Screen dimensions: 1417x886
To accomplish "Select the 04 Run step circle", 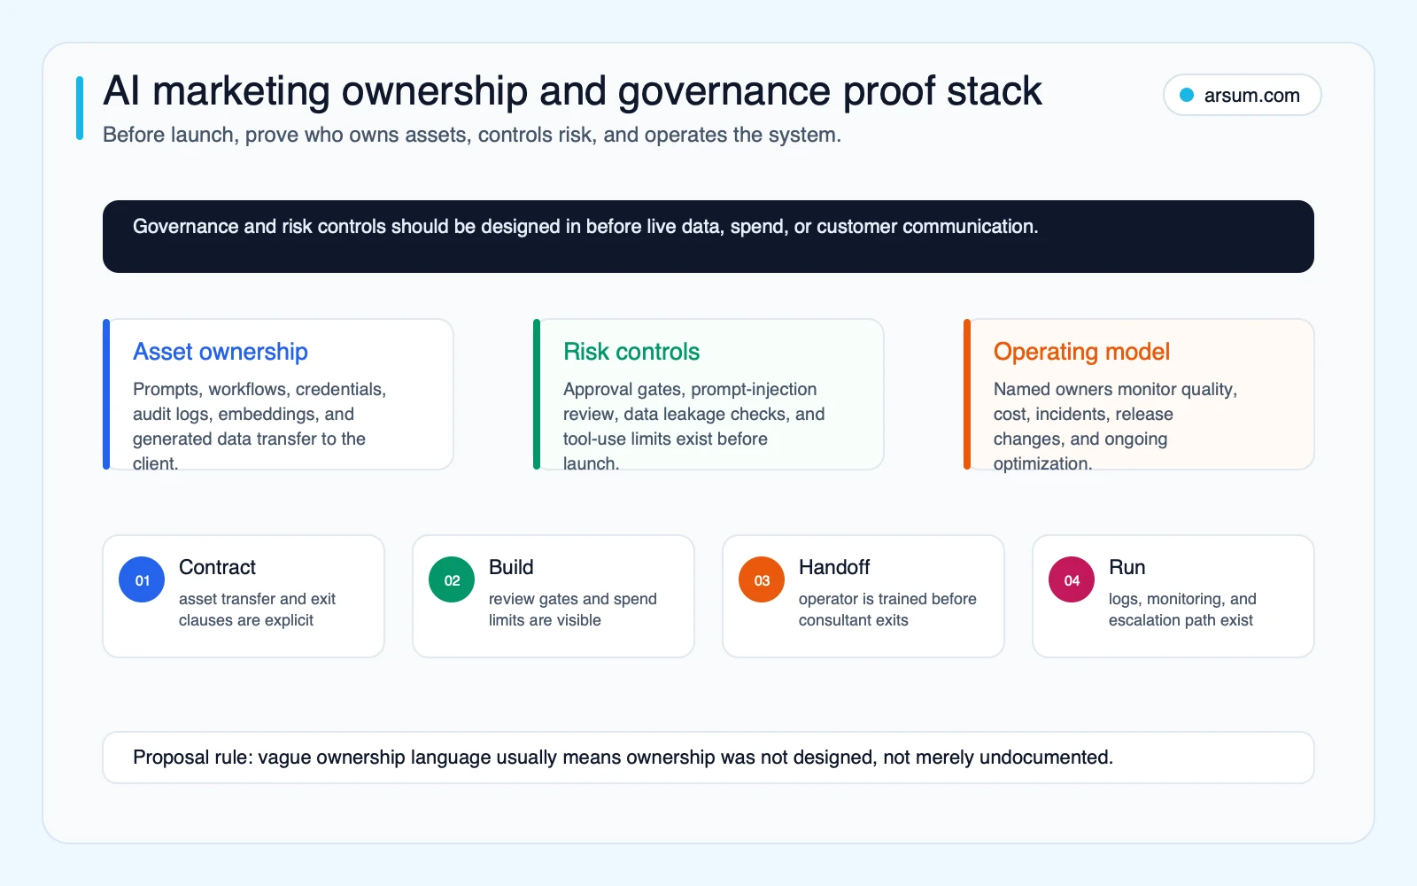I will pos(1072,580).
